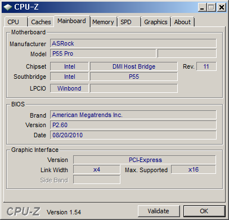
Task: Click the Chipset vendor field Intel
Action: [69, 66]
